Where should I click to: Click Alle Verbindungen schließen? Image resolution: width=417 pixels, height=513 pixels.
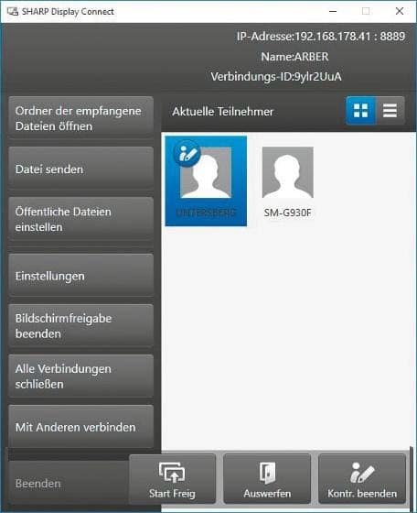(81, 377)
